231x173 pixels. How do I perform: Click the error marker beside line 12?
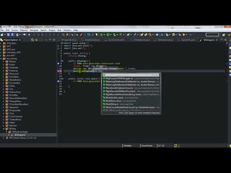click(58, 71)
